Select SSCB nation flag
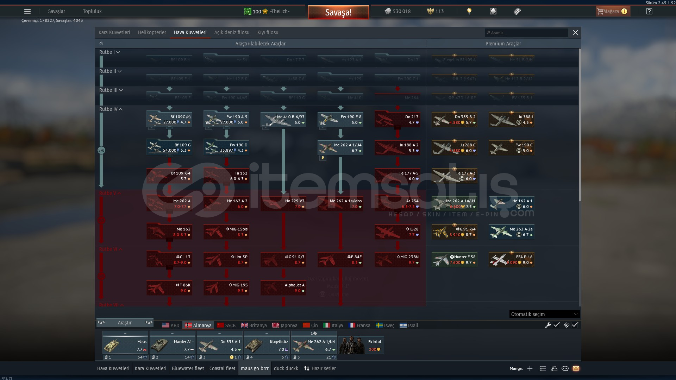 click(x=226, y=325)
